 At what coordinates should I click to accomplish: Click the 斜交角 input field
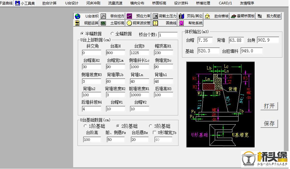click(x=92, y=53)
